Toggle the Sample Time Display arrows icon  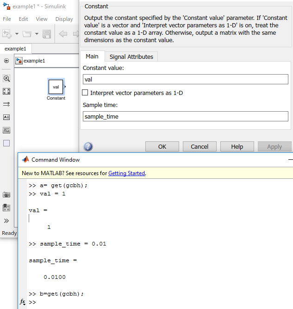(x=6, y=104)
